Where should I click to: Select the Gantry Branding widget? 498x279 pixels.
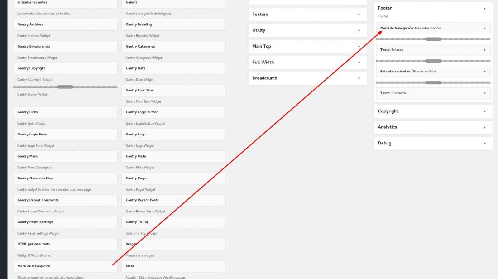point(173,25)
